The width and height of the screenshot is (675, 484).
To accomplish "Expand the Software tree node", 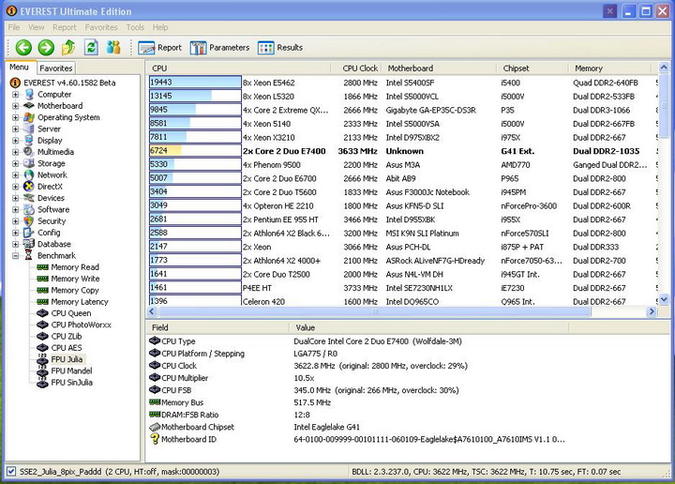I will (16, 210).
